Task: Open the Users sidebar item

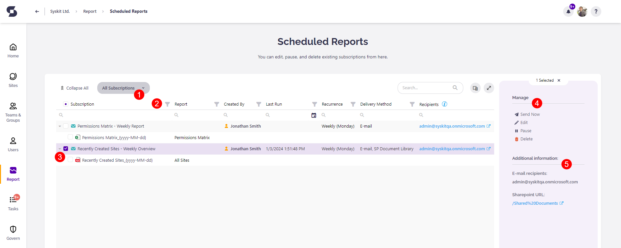Action: tap(13, 145)
